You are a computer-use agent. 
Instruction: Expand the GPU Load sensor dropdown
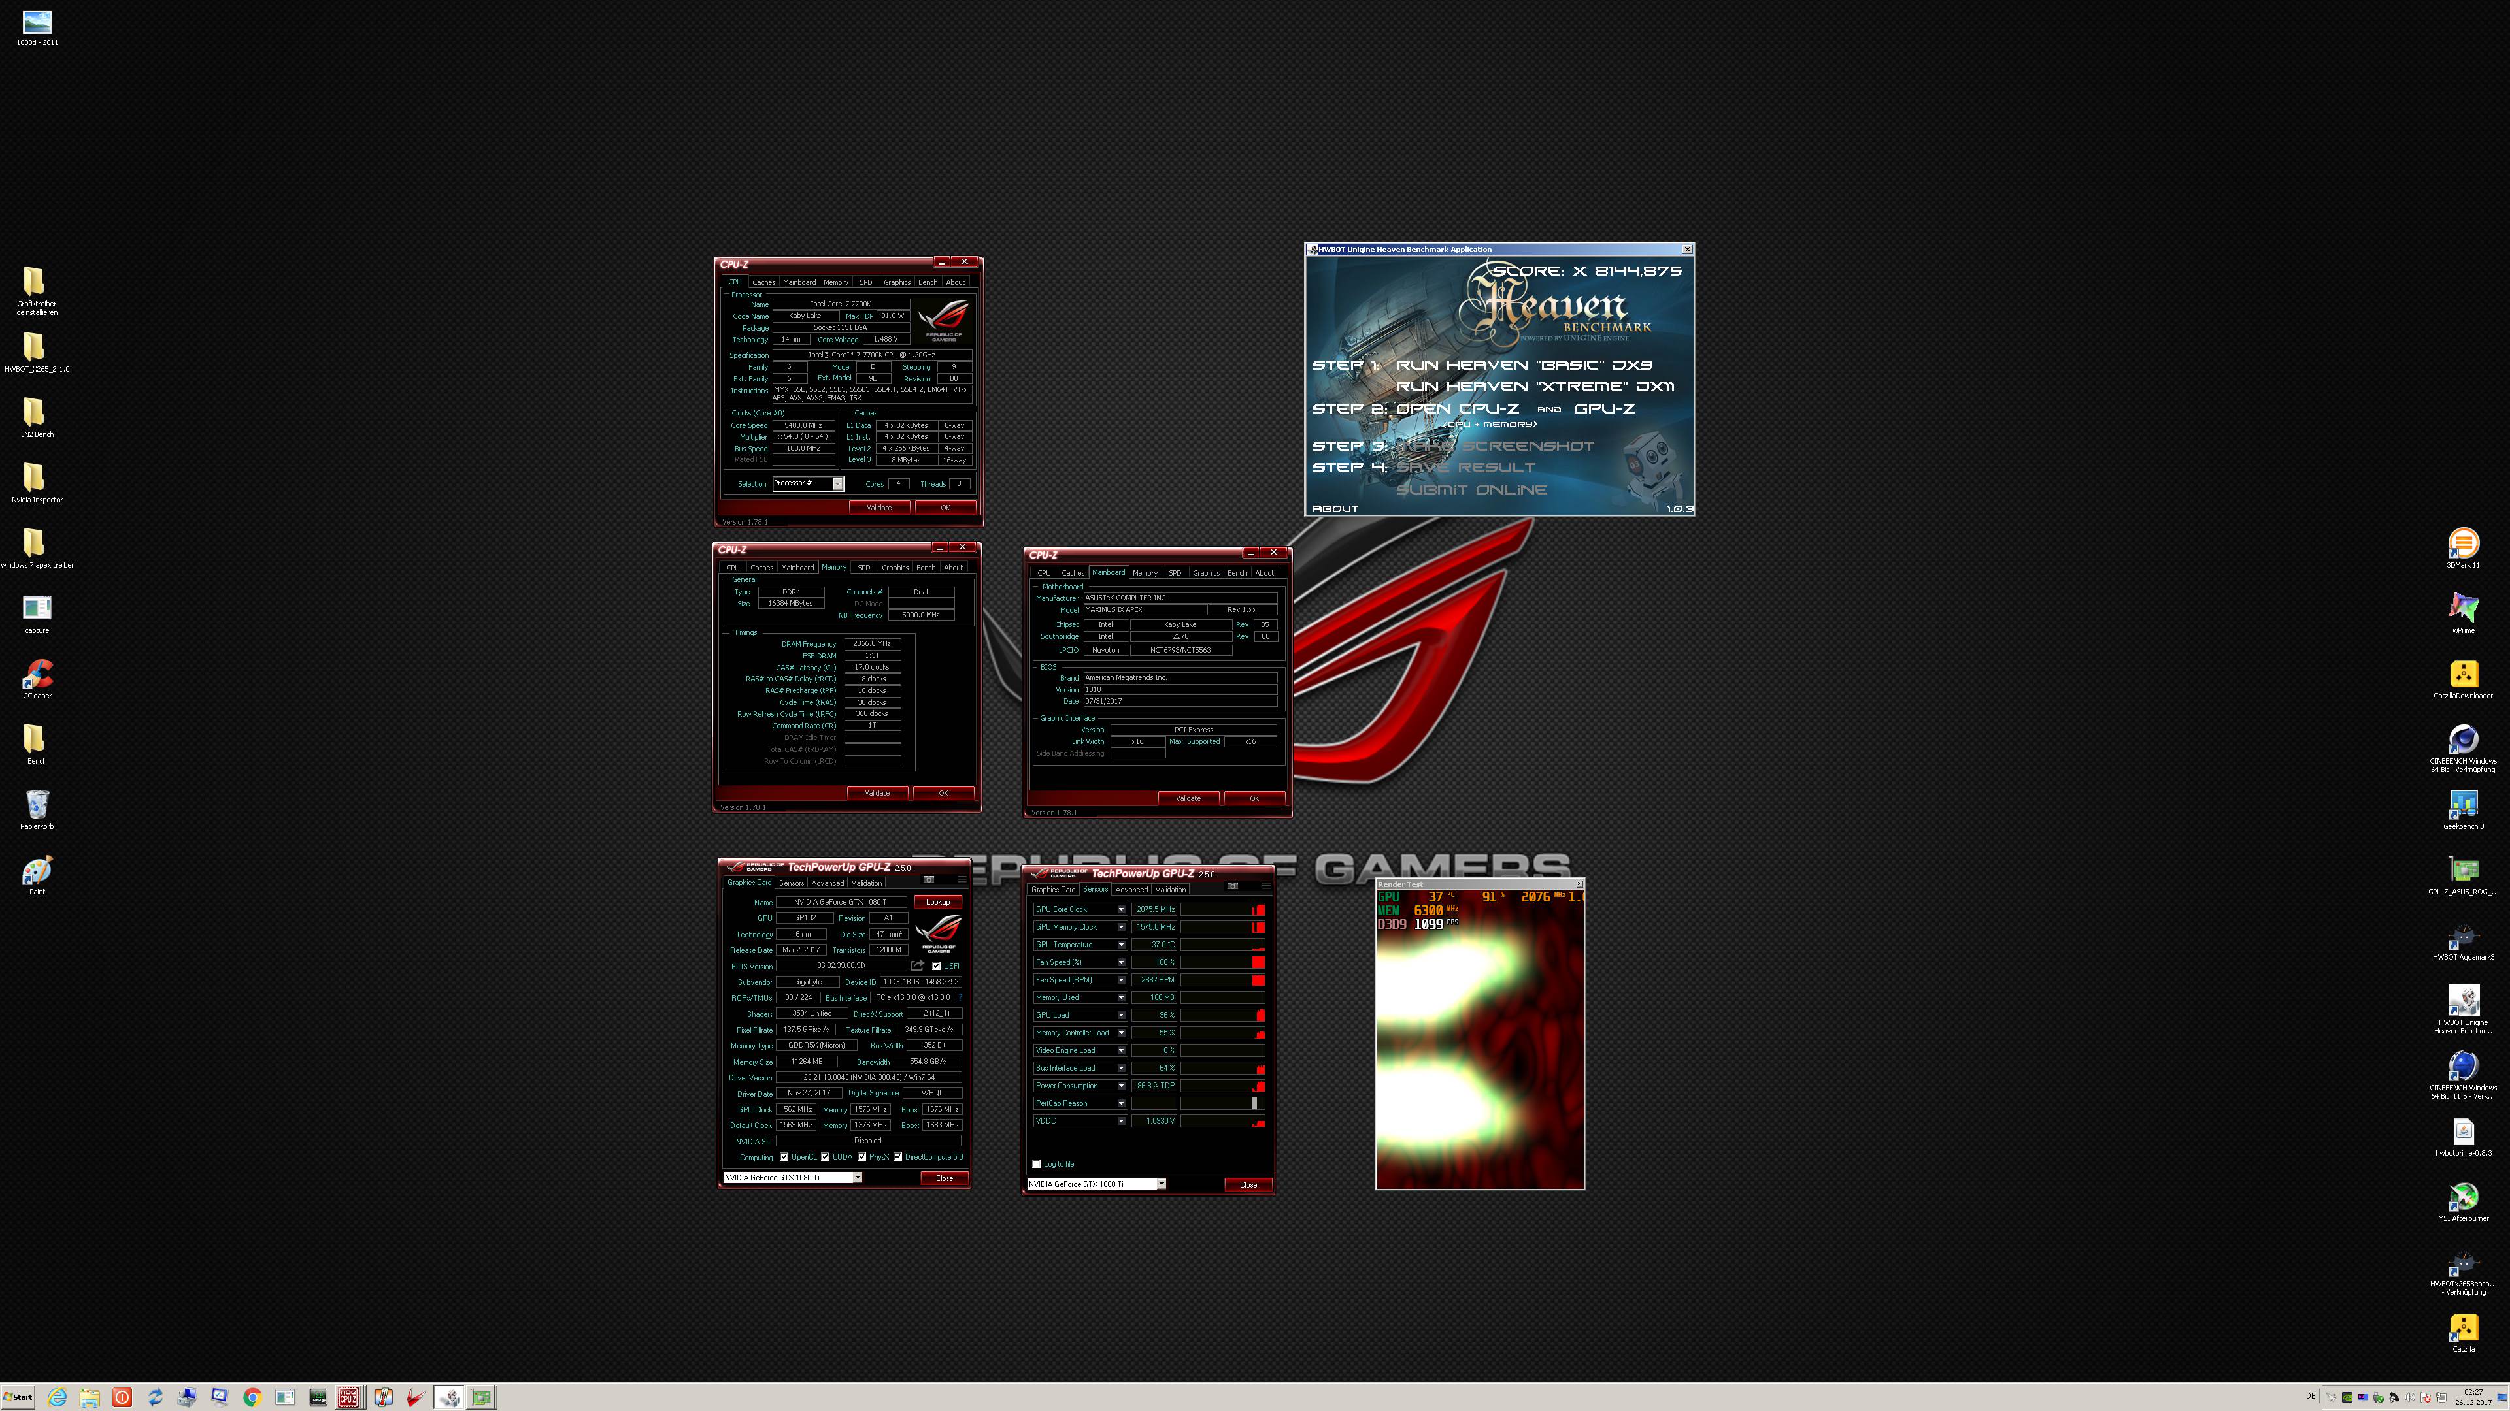point(1122,1014)
